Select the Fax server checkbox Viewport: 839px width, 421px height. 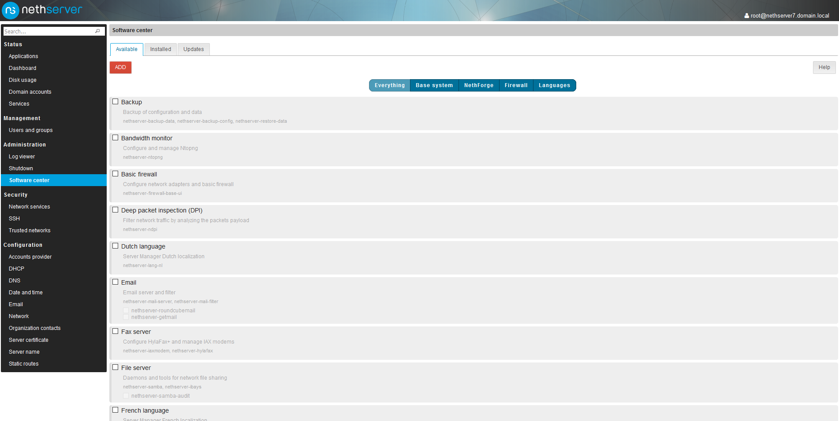(x=116, y=331)
